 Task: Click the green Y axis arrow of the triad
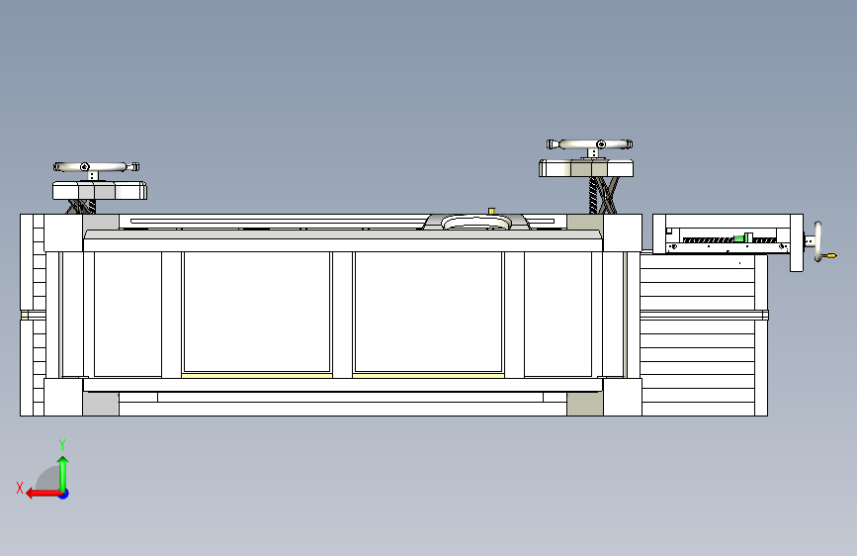(63, 473)
